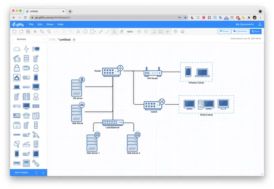The width and height of the screenshot is (274, 189).
Task: Select the Text tool (A icon)
Action: pos(78,31)
